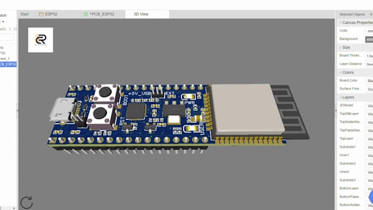Click the Background color swatch

[x=369, y=39]
